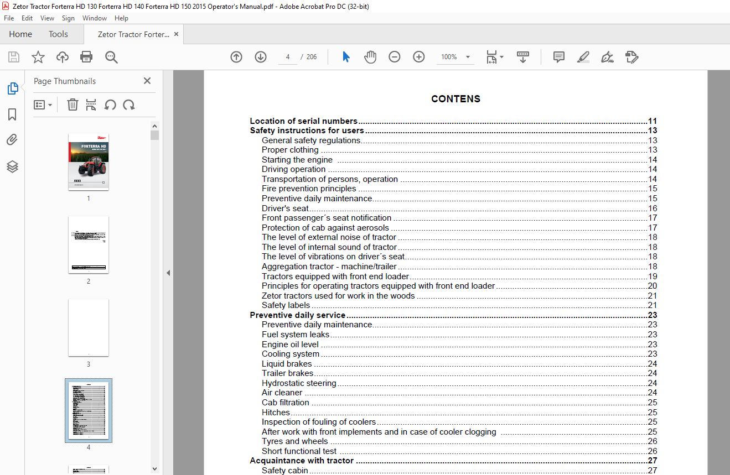The height and width of the screenshot is (475, 730).
Task: Select page 4 contents thumbnail
Action: [x=89, y=410]
